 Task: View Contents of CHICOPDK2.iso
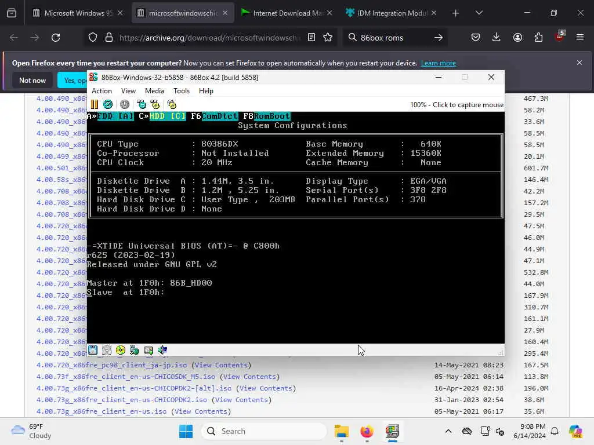coord(242,400)
